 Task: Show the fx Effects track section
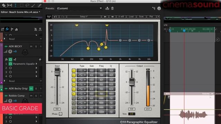point(7,29)
